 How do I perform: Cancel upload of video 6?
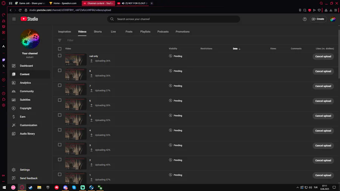tap(323, 101)
